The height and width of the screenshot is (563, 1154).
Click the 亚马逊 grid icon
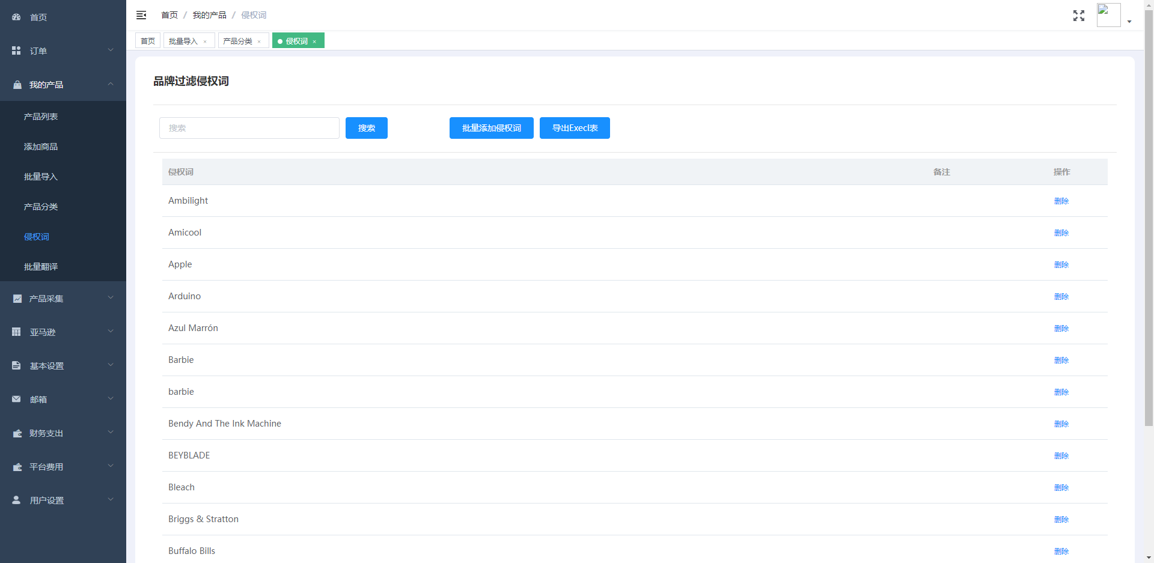(16, 332)
